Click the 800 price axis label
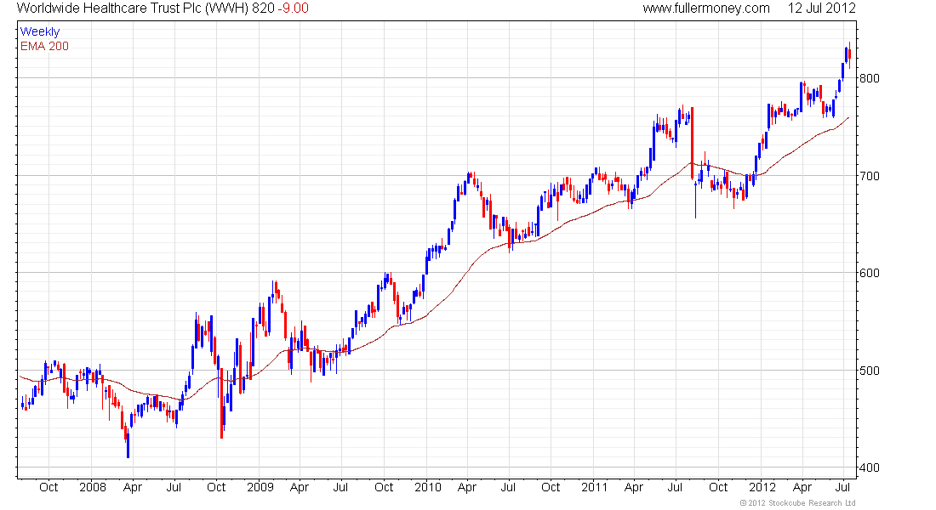Screen dimensions: 936x510 tap(870, 78)
